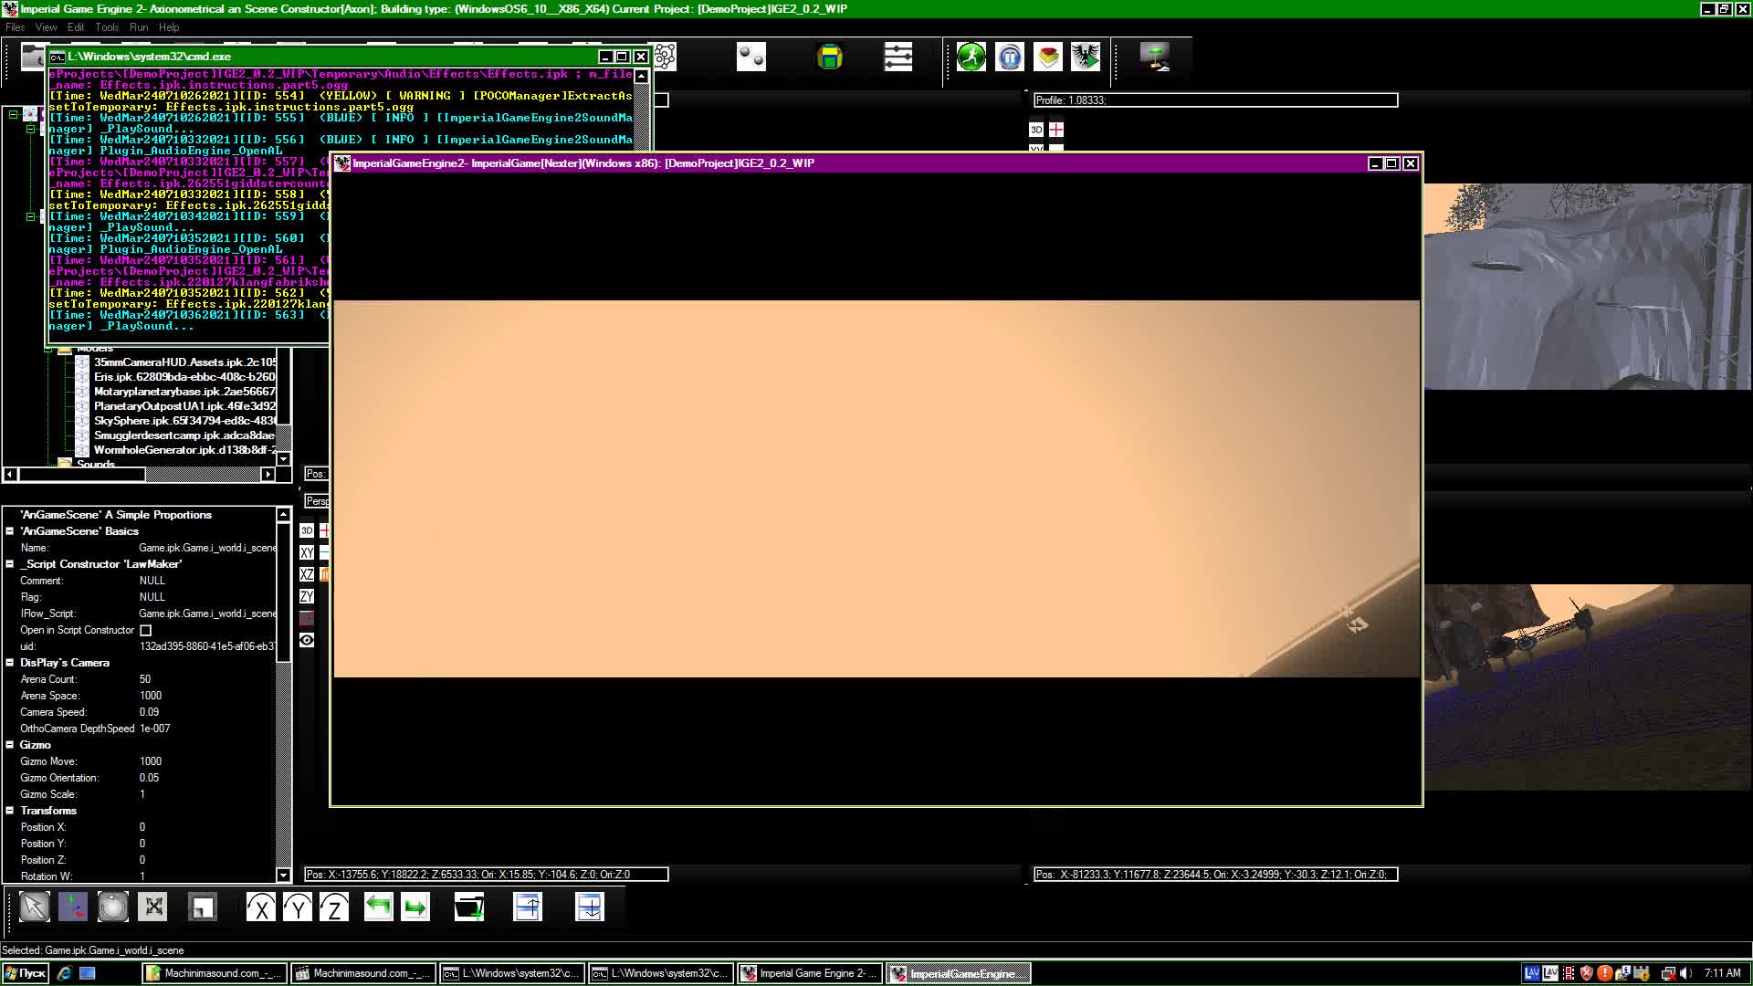The width and height of the screenshot is (1753, 986).
Task: Select the arrow selection tool
Action: coord(35,907)
